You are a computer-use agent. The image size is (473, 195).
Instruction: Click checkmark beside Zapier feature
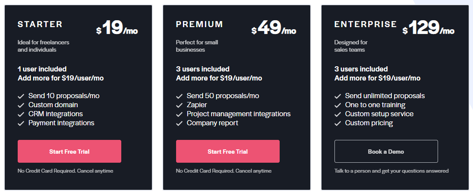coord(179,105)
